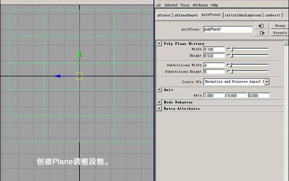The width and height of the screenshot is (289, 181).
Task: Click the third Axis field 0.000
Action: [x=259, y=95]
